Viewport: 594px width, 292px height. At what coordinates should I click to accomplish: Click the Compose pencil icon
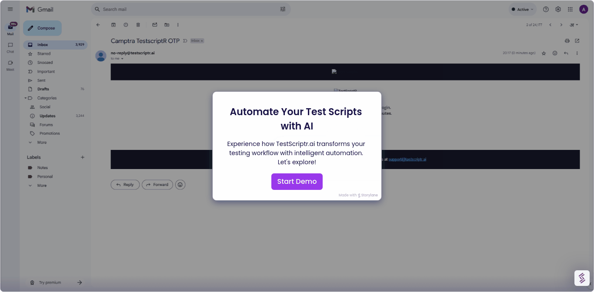pos(30,28)
